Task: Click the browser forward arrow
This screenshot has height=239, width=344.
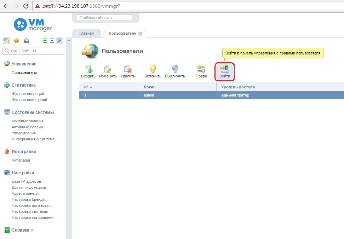Action: pyautogui.click(x=16, y=6)
